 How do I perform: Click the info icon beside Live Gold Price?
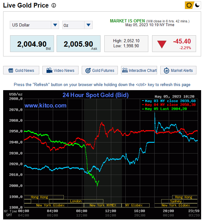tap(54, 5)
